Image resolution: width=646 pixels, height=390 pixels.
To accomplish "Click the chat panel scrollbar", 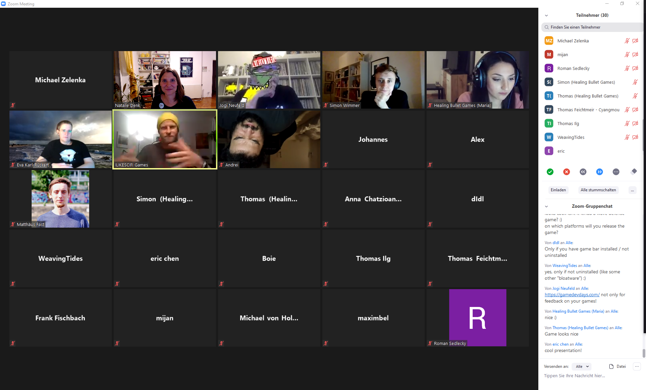I will [x=644, y=353].
